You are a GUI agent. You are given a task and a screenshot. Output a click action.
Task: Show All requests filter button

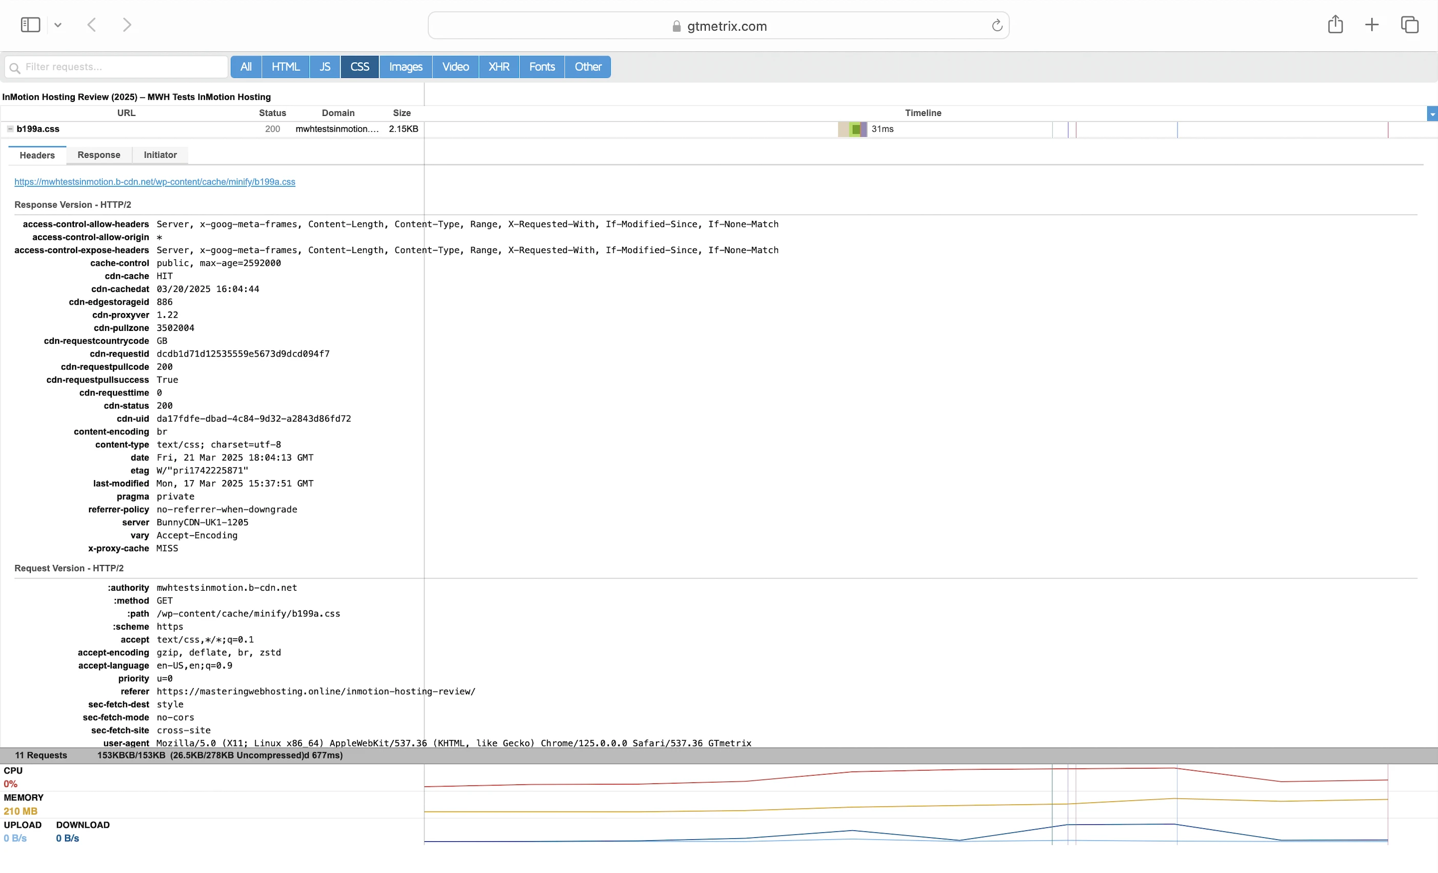[246, 67]
